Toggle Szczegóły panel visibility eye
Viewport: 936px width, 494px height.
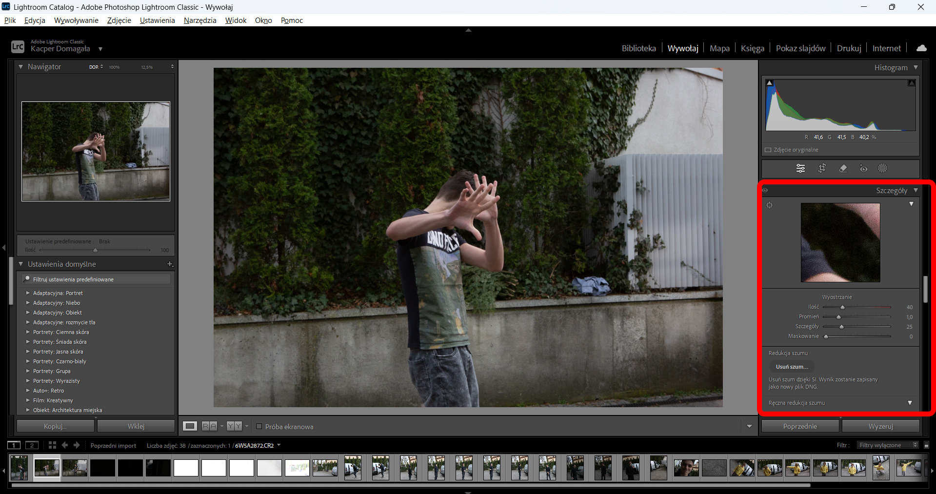765,190
